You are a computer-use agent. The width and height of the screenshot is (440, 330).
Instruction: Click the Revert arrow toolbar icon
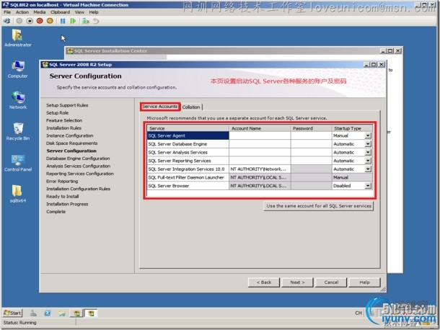(x=96, y=21)
